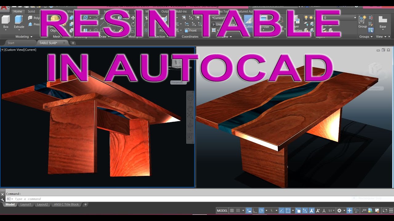Image resolution: width=394 pixels, height=221 pixels.
Task: Toggle Group Selection icon in Groups panel
Action: pyautogui.click(x=371, y=30)
